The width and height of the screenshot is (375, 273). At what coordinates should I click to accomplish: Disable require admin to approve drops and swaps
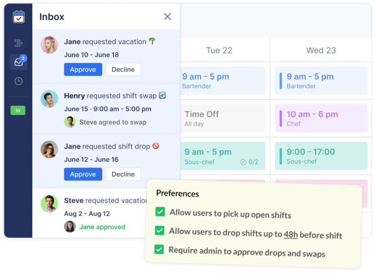(159, 249)
